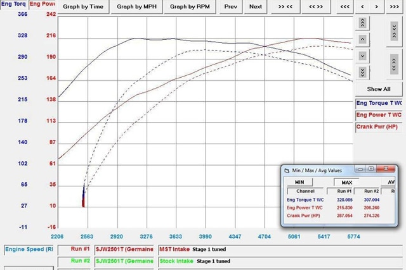Click the << >> expand button
Viewport: 406px width, 270px height.
pyautogui.click(x=316, y=6)
